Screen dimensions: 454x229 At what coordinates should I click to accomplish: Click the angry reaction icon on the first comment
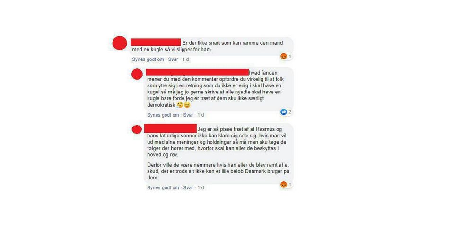pos(284,56)
